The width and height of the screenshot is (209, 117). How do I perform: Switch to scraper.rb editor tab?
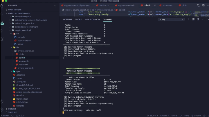(x=166, y=5)
